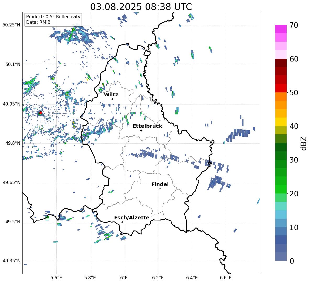Click the 20 value on the colorbar

click(294, 194)
